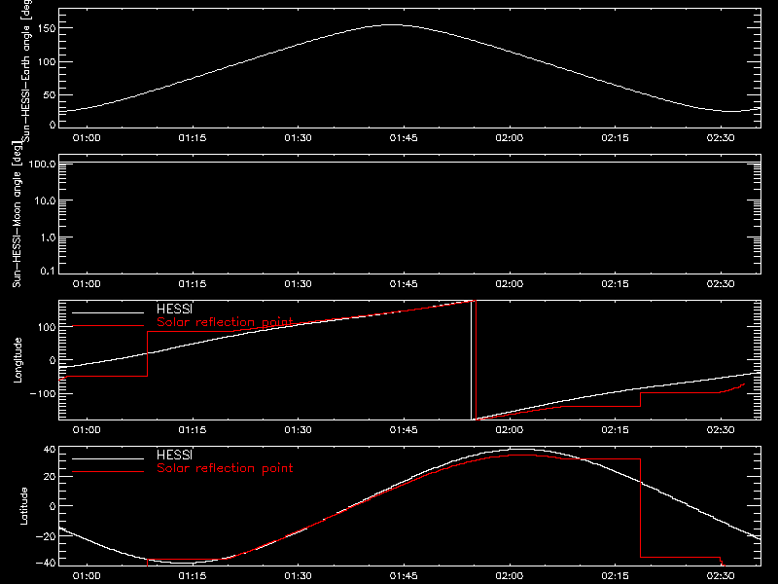Click the 01:00 label under Moon angle plot

pos(87,283)
